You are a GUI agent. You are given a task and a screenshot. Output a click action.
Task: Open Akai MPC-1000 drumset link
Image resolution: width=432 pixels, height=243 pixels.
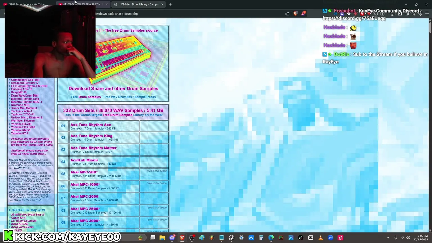85,184
